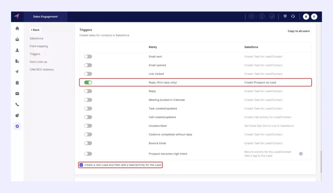The height and width of the screenshot is (193, 333).
Task: Enable Prospect becomes high intent toggle
Action: 88,154
